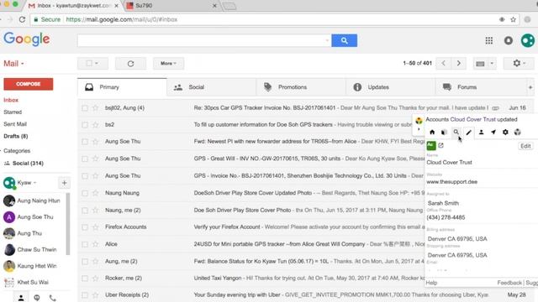Star the Firefox Accounts email
This screenshot has width=538, height=302.
(x=95, y=227)
